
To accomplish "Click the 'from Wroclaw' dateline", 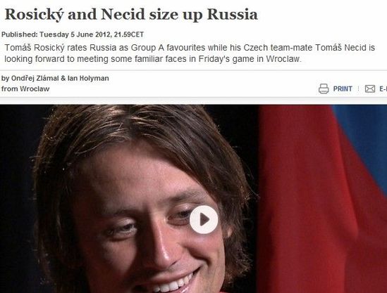I will pos(25,89).
